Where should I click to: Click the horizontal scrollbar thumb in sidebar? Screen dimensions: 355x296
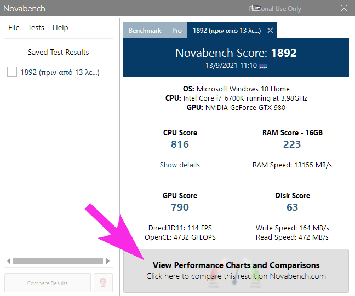(58, 261)
